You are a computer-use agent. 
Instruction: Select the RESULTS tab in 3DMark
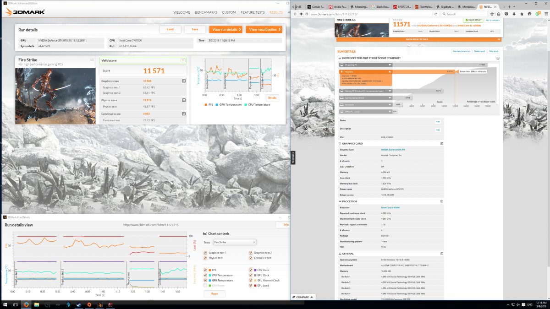(276, 12)
